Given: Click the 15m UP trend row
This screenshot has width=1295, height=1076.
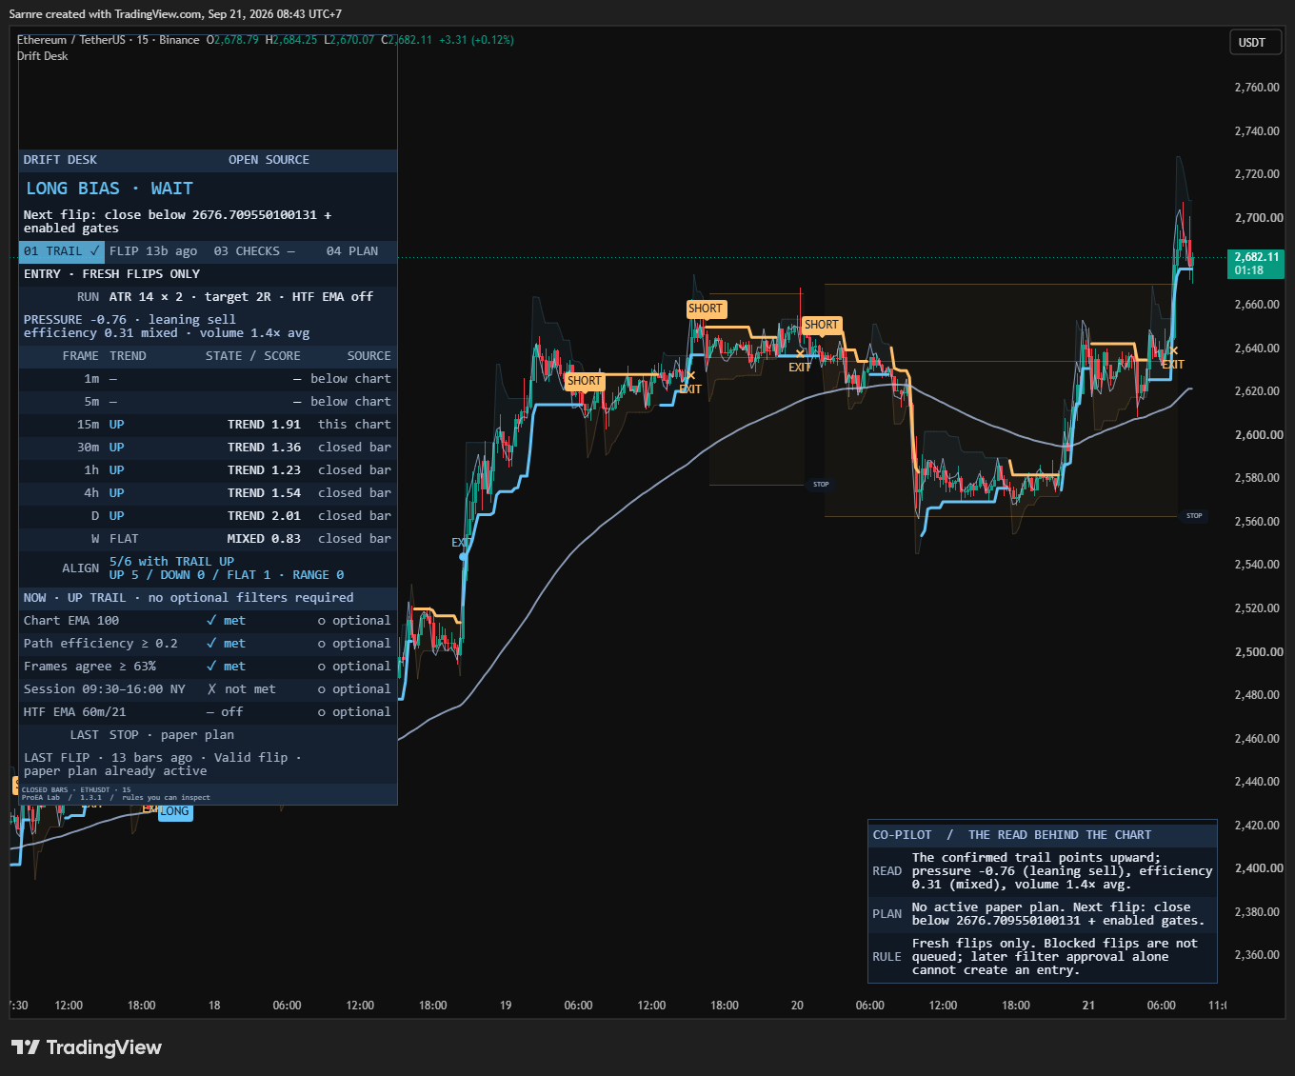Looking at the screenshot, I should [x=208, y=425].
